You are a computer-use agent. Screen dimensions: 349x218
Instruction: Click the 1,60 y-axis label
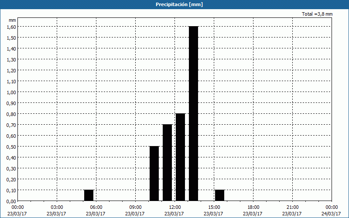[x=11, y=27]
